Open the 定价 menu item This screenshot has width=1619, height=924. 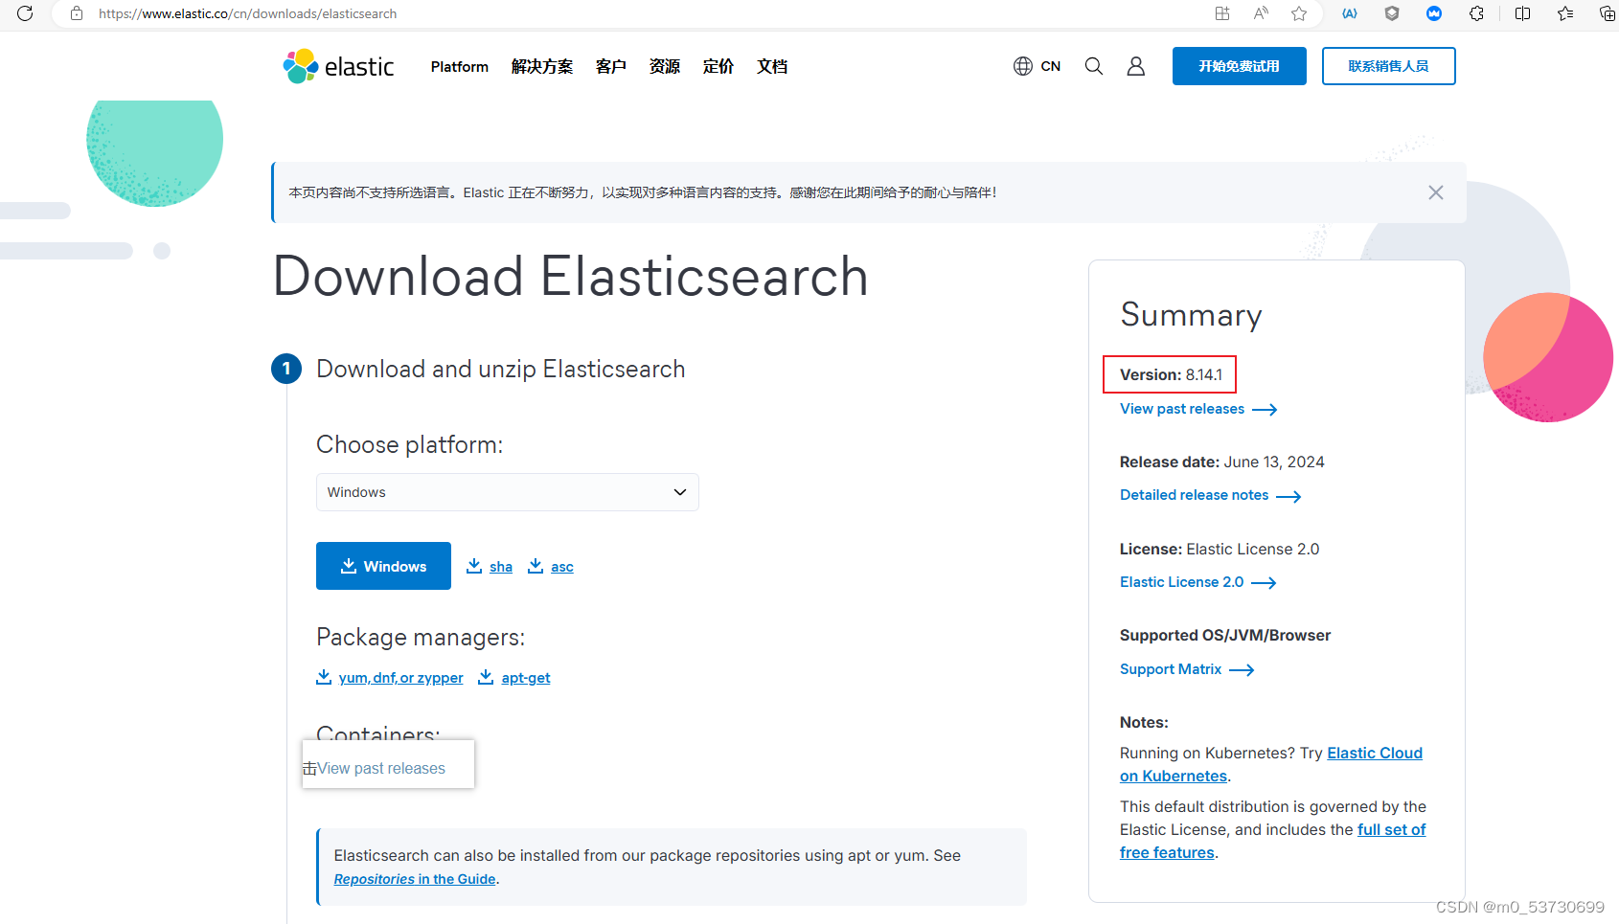pos(718,66)
